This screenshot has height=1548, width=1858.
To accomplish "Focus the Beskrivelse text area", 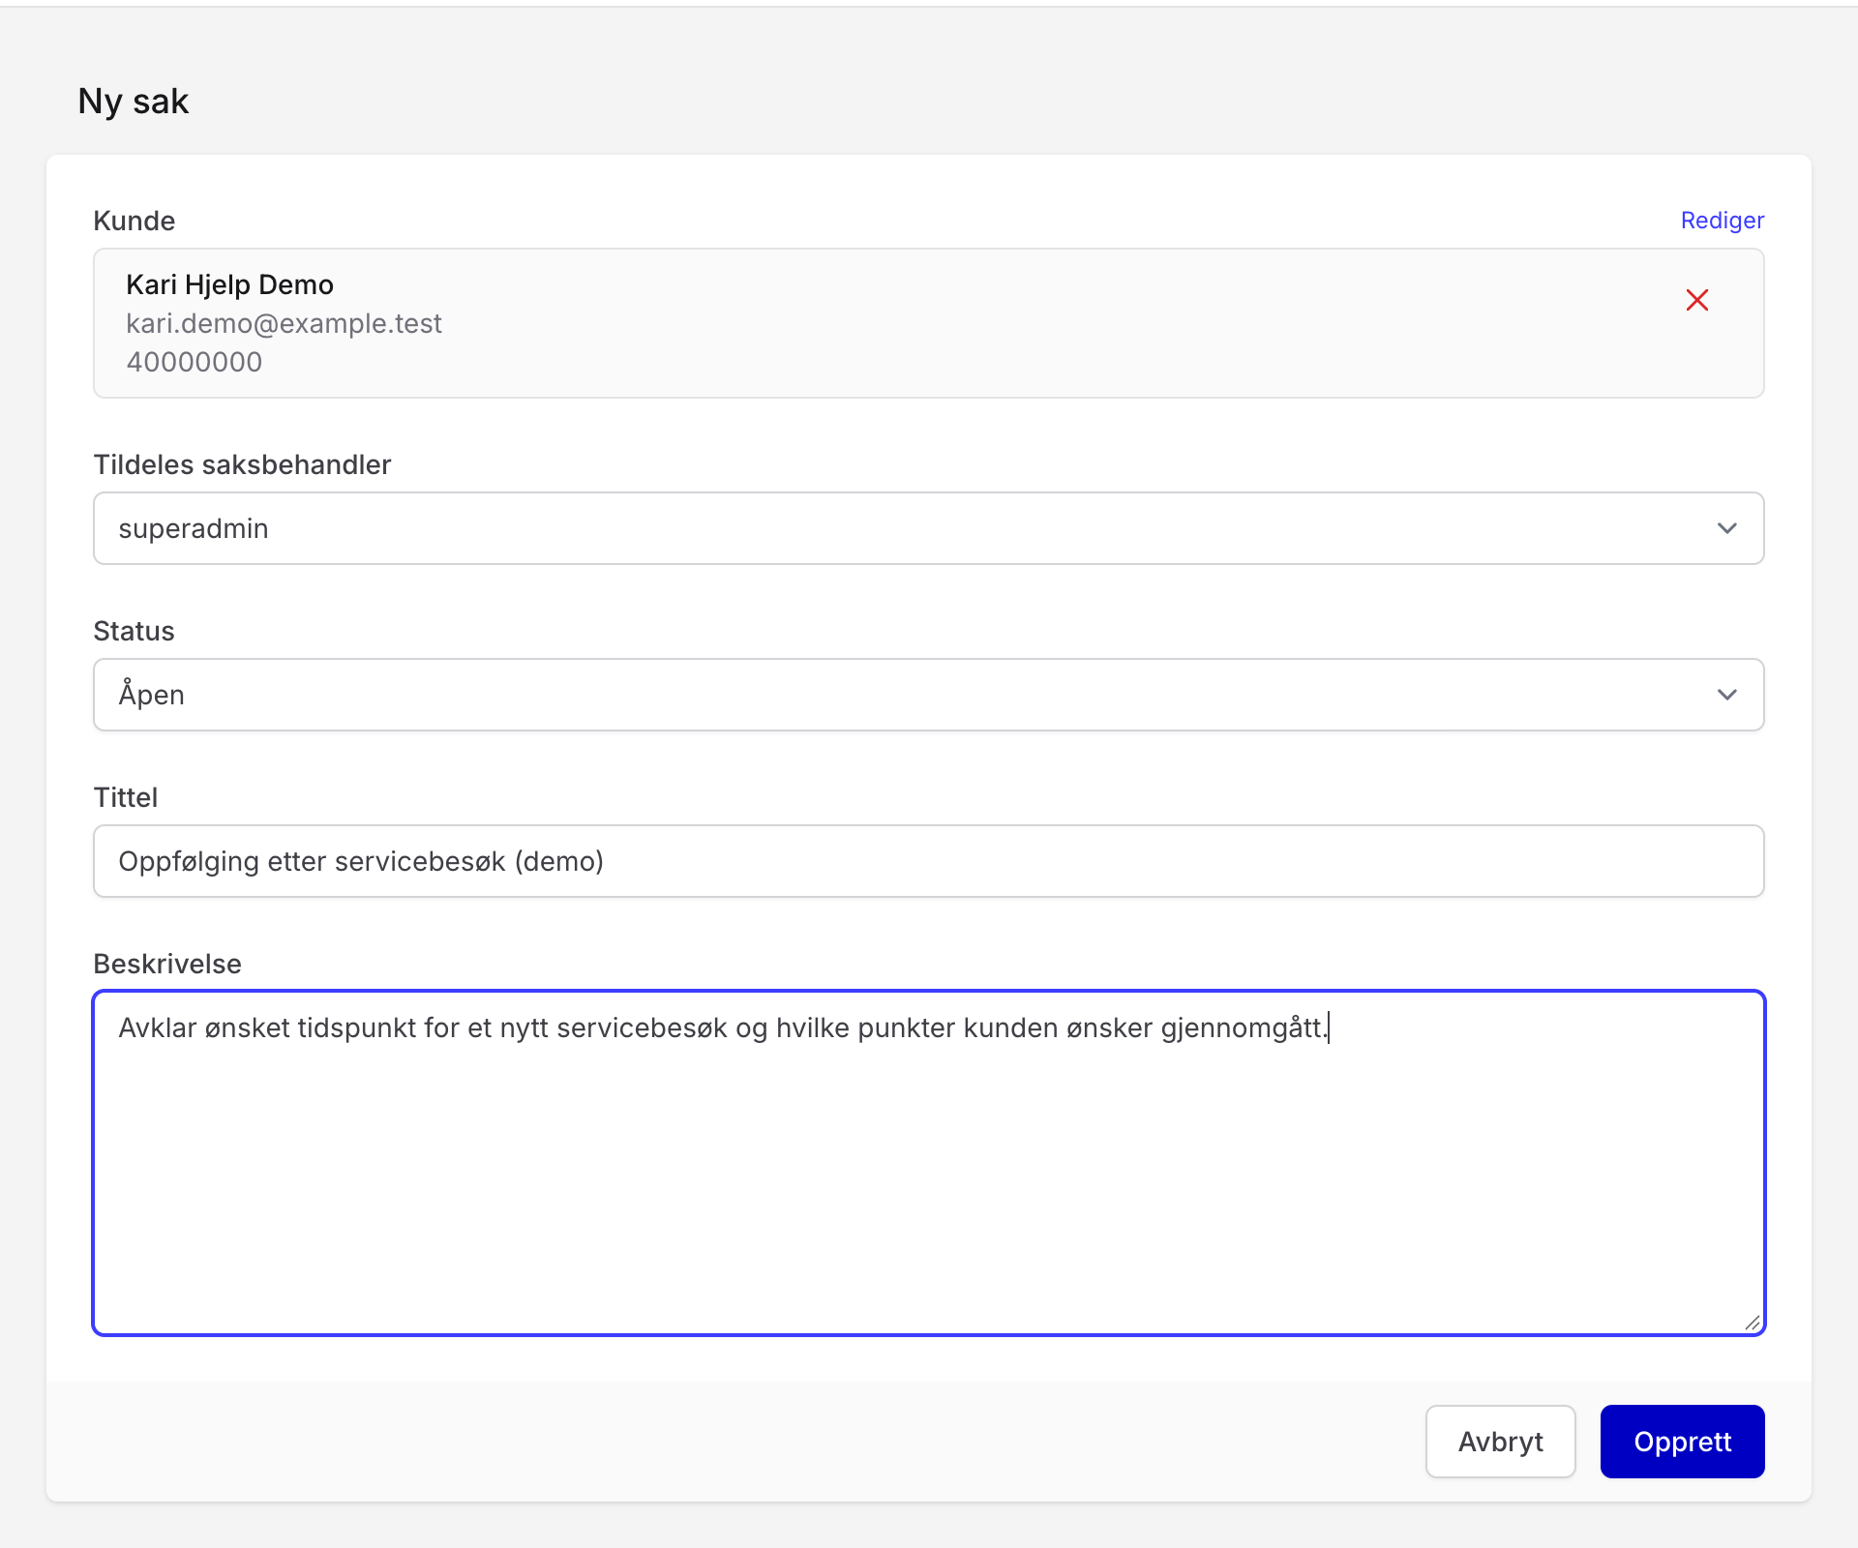I will coord(929,1163).
